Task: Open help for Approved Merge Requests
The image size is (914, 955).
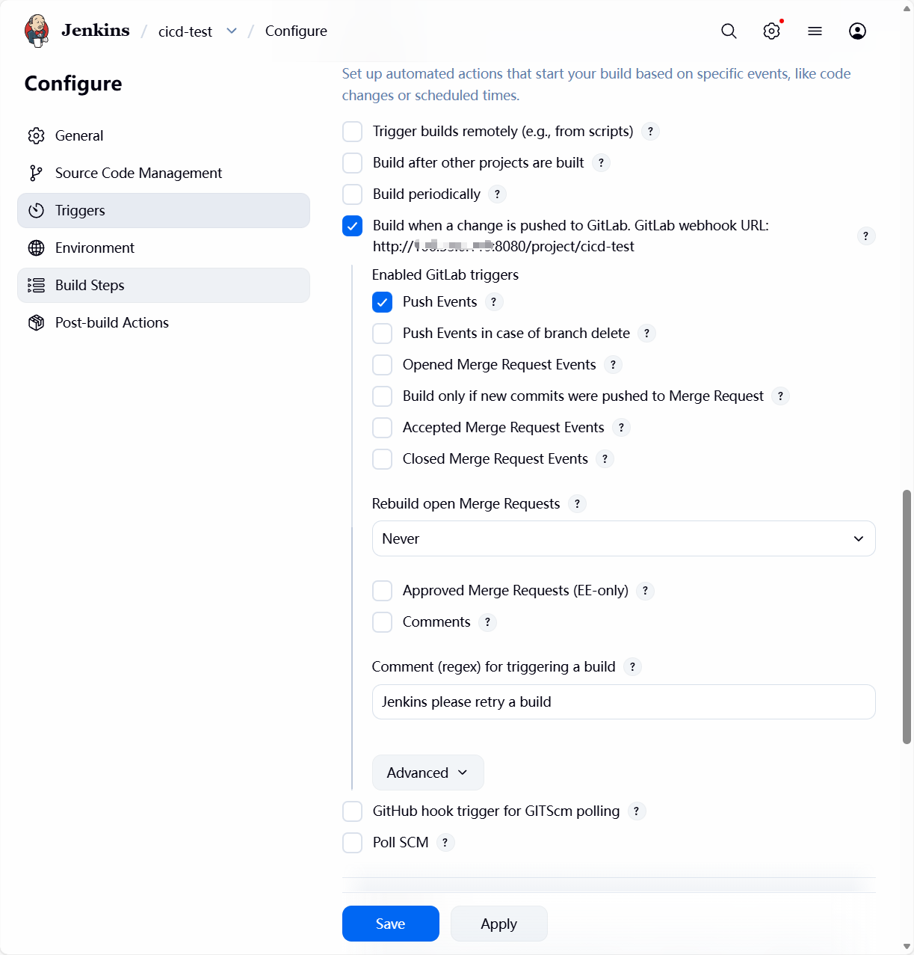Action: (645, 591)
